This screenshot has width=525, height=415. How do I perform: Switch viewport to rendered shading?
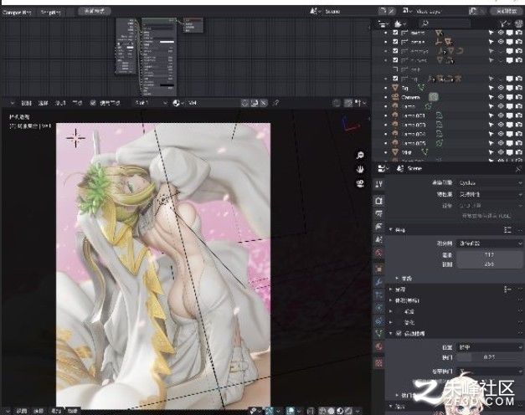tap(348, 411)
